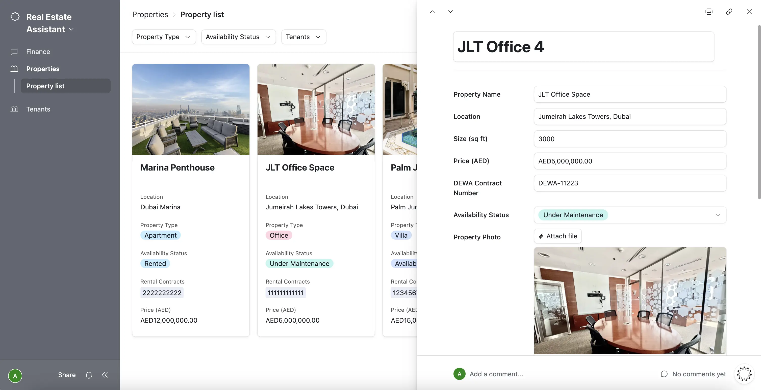This screenshot has width=761, height=390.
Task: Change Under Maintenance status in record dropdown
Action: (629, 215)
